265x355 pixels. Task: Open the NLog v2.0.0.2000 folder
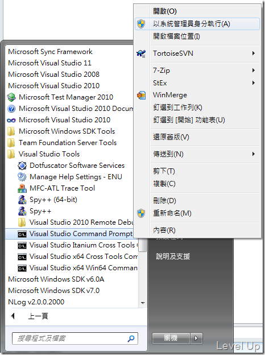coord(36,302)
